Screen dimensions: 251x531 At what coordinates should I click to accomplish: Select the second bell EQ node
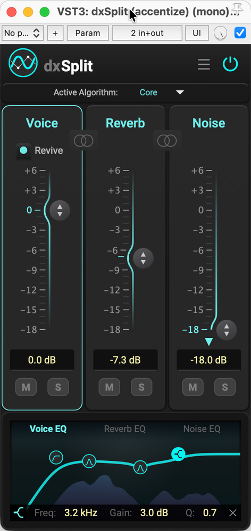point(140,468)
